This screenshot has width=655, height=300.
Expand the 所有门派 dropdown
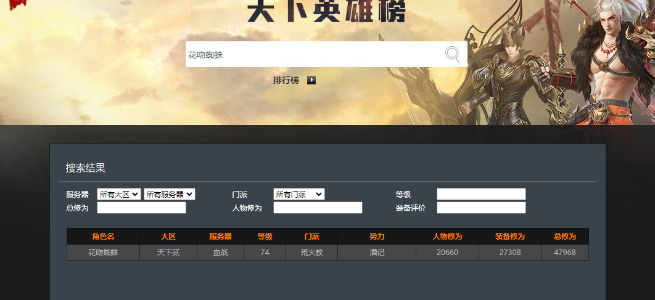coord(299,194)
